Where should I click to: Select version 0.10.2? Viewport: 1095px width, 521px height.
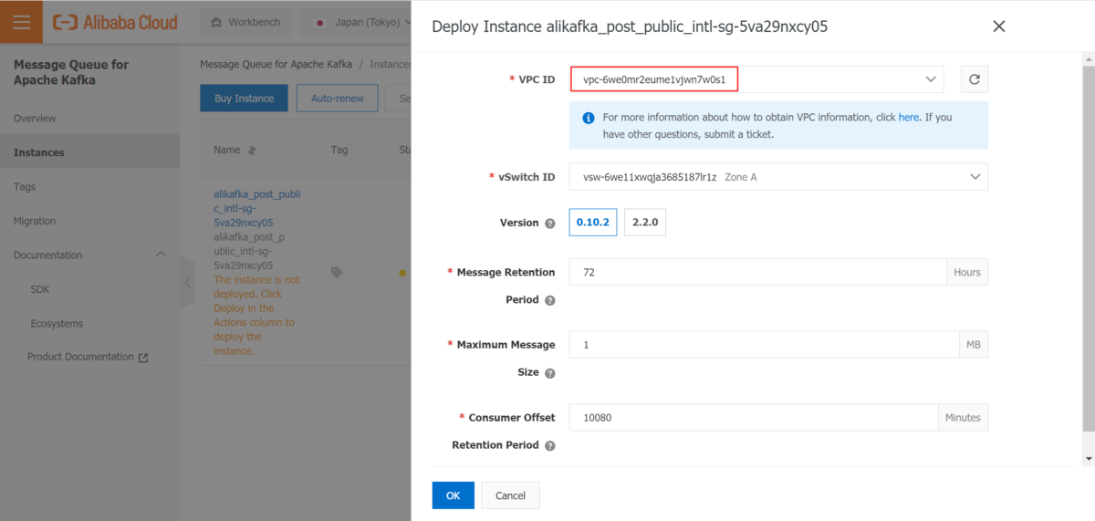[x=593, y=222]
